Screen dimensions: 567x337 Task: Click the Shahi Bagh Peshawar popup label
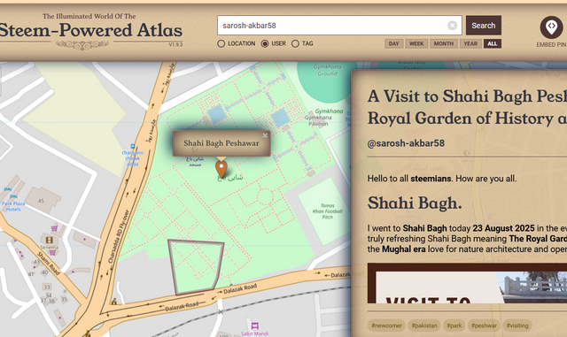(x=221, y=143)
